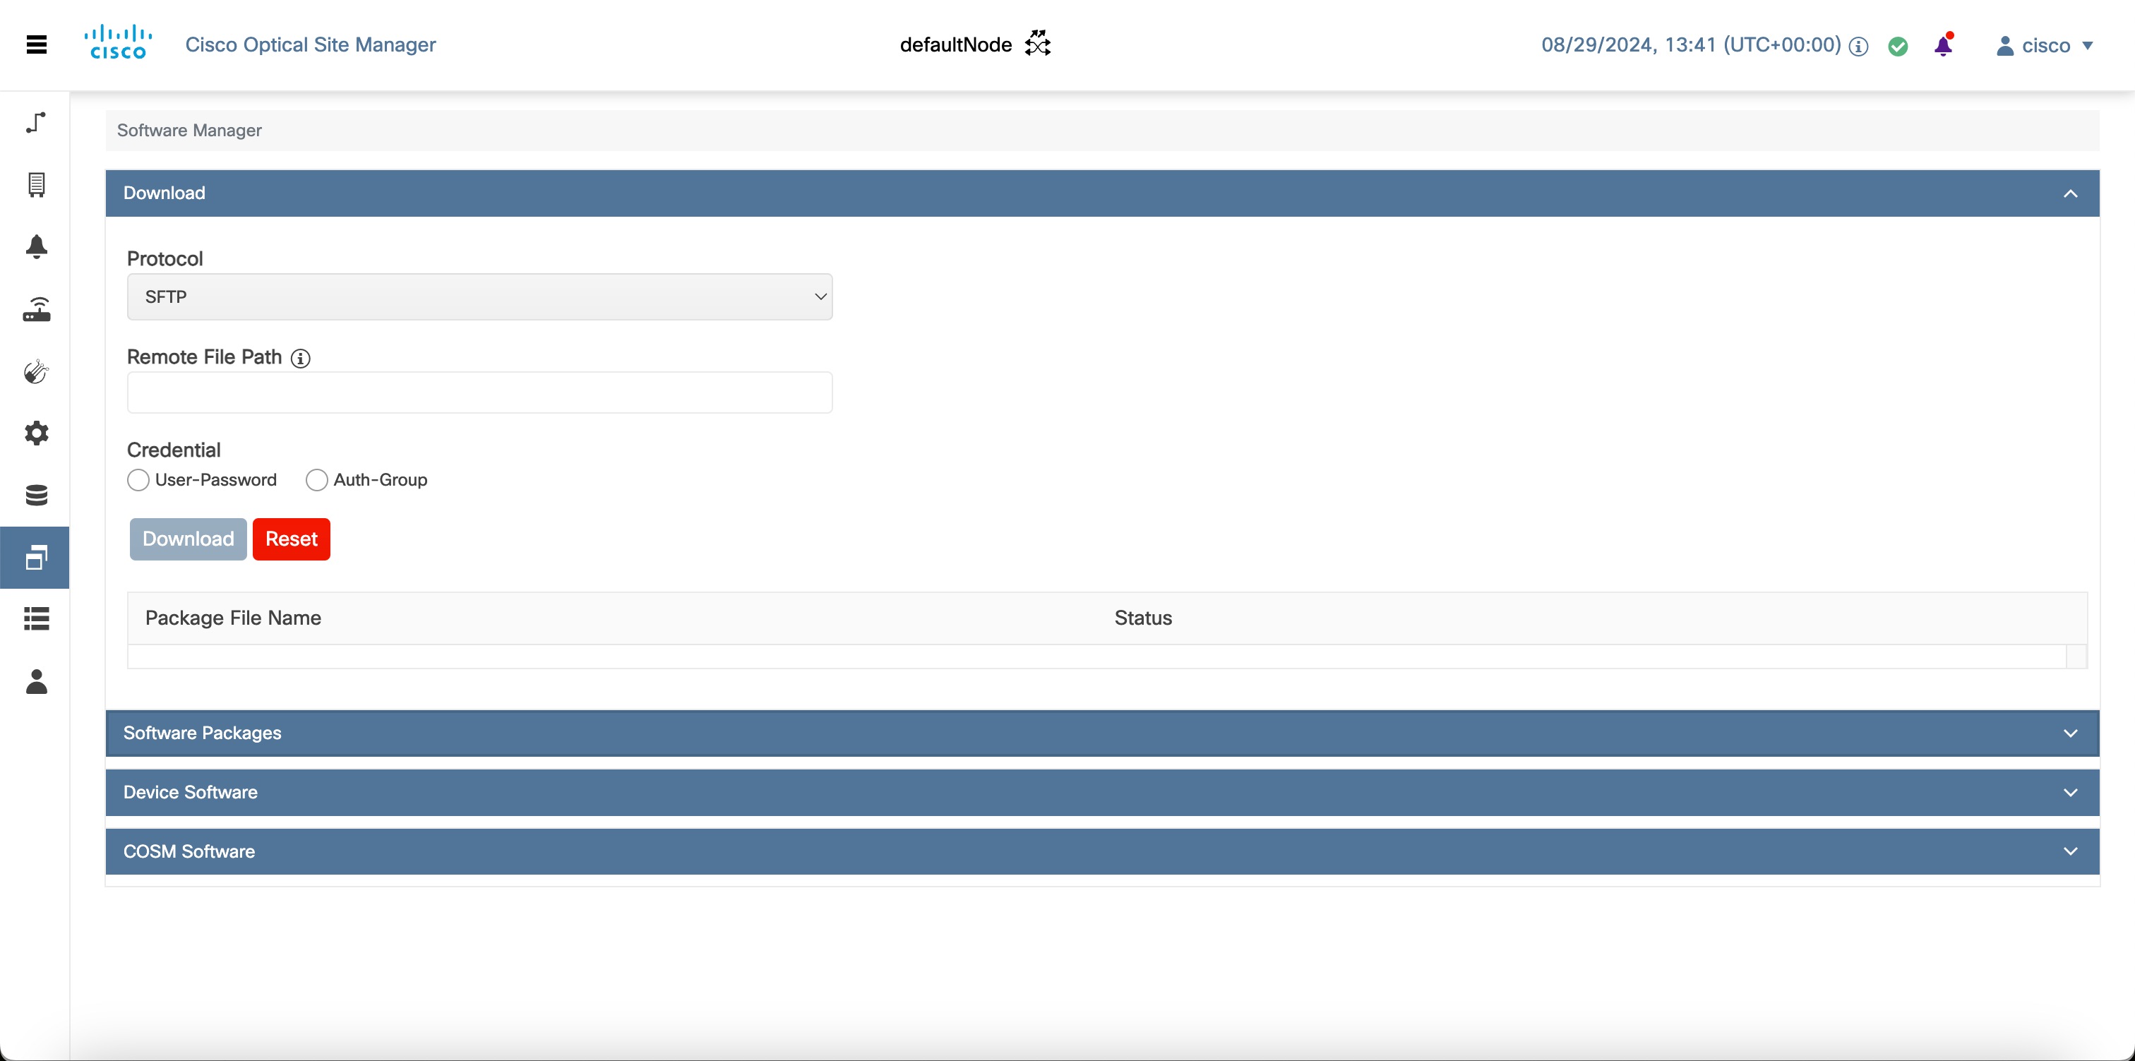Click the Reset button

(291, 539)
